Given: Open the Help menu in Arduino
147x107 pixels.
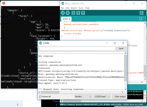Looking at the screenshot, I should point(87,8).
